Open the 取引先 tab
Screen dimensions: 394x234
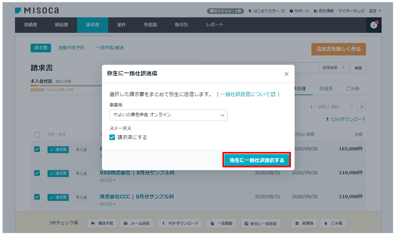(181, 25)
